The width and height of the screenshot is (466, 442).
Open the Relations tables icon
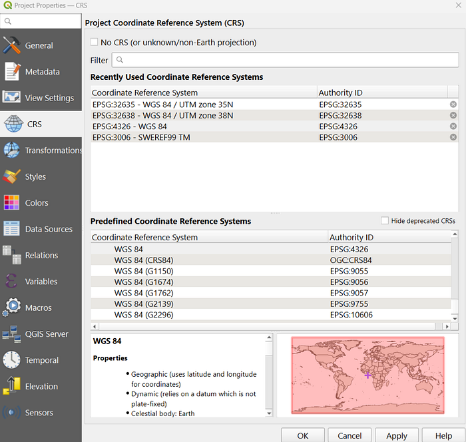[x=11, y=255]
